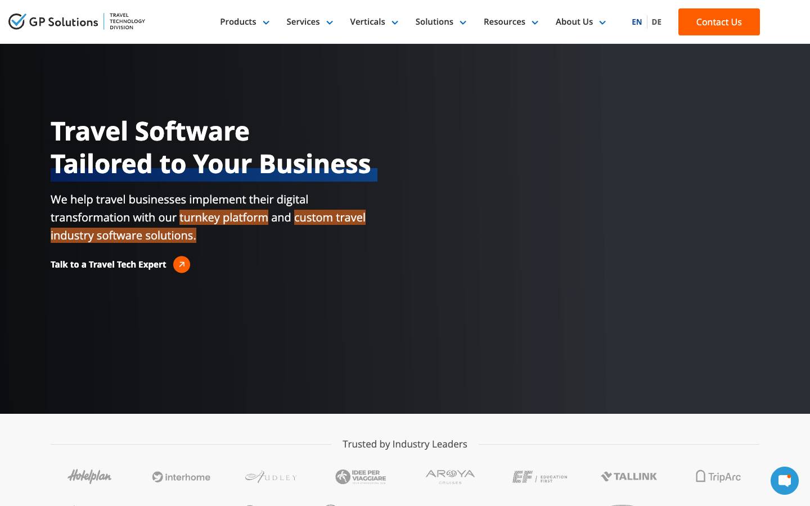Open the About Us menu
810x506 pixels.
pos(574,22)
